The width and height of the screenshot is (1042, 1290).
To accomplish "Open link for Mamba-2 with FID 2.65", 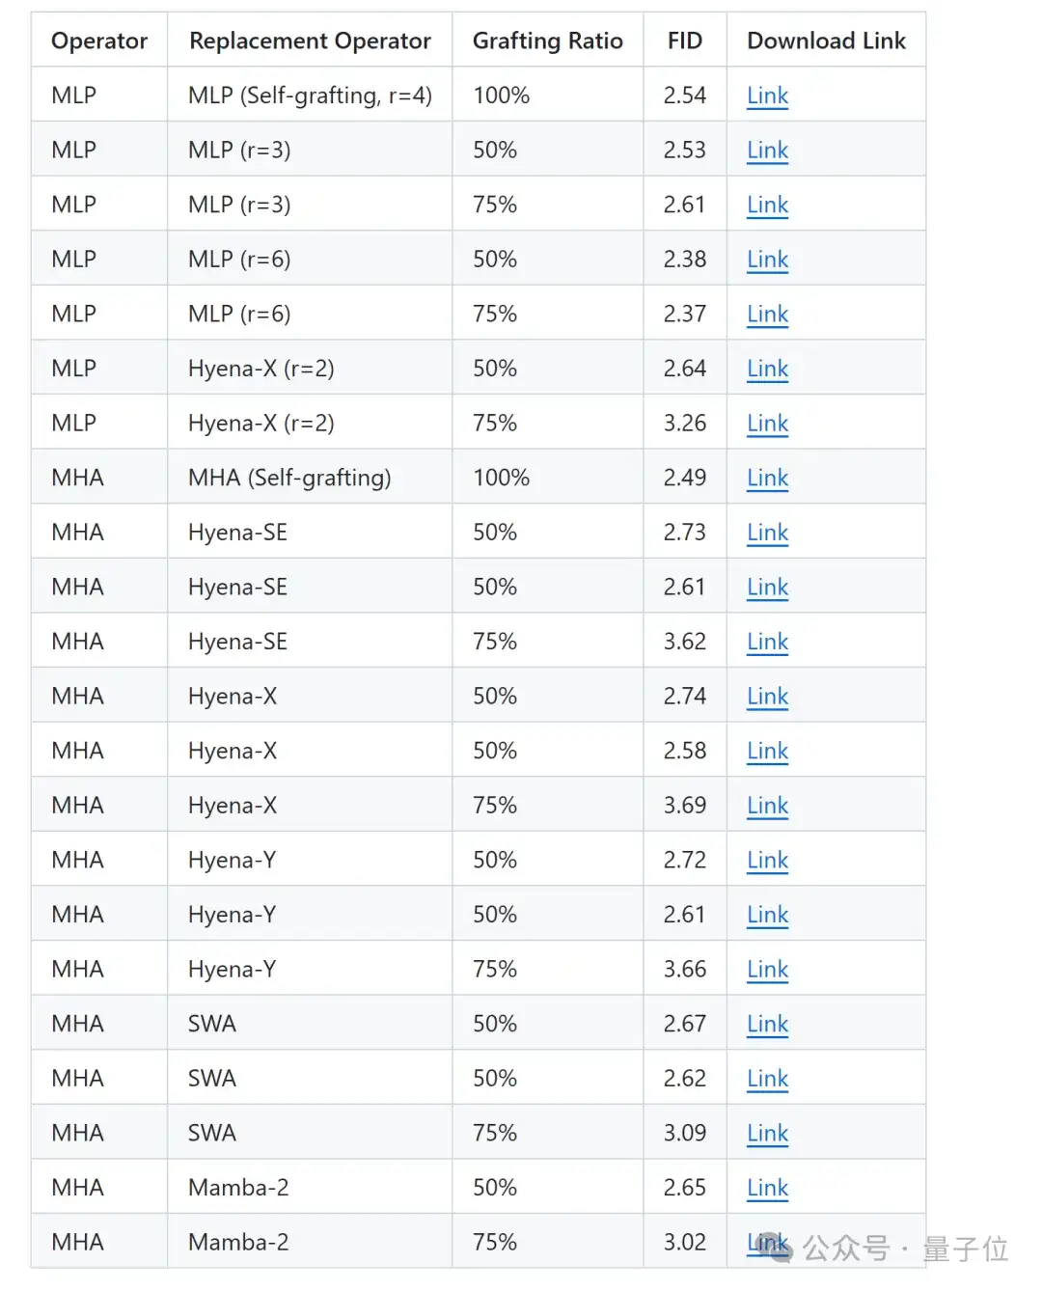I will pos(767,1187).
